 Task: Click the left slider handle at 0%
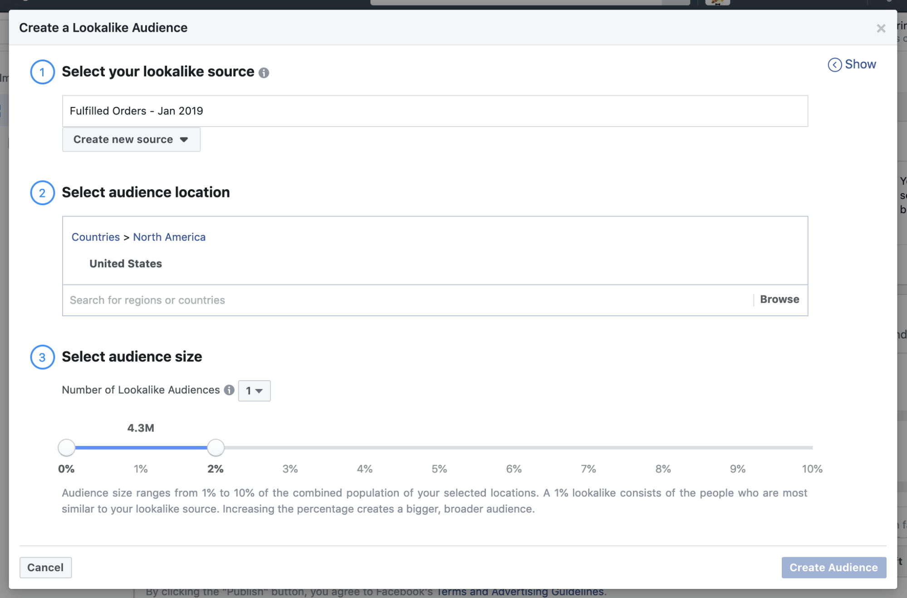click(67, 447)
